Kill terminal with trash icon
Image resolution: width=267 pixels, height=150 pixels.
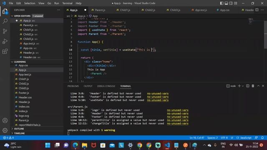click(x=253, y=86)
